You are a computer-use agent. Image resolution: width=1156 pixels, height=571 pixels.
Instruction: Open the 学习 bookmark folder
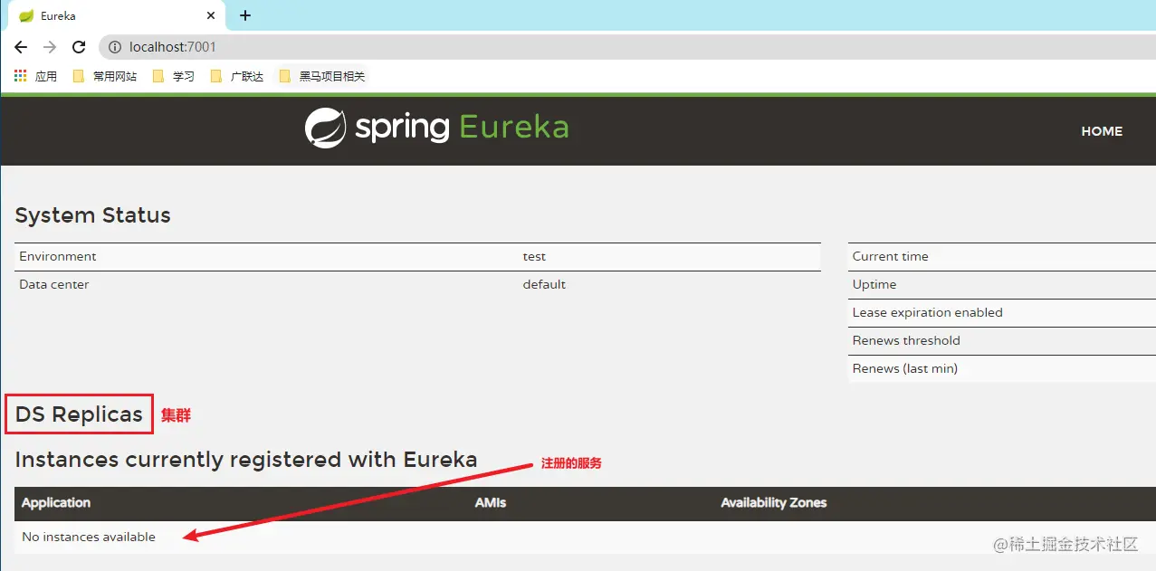point(174,76)
